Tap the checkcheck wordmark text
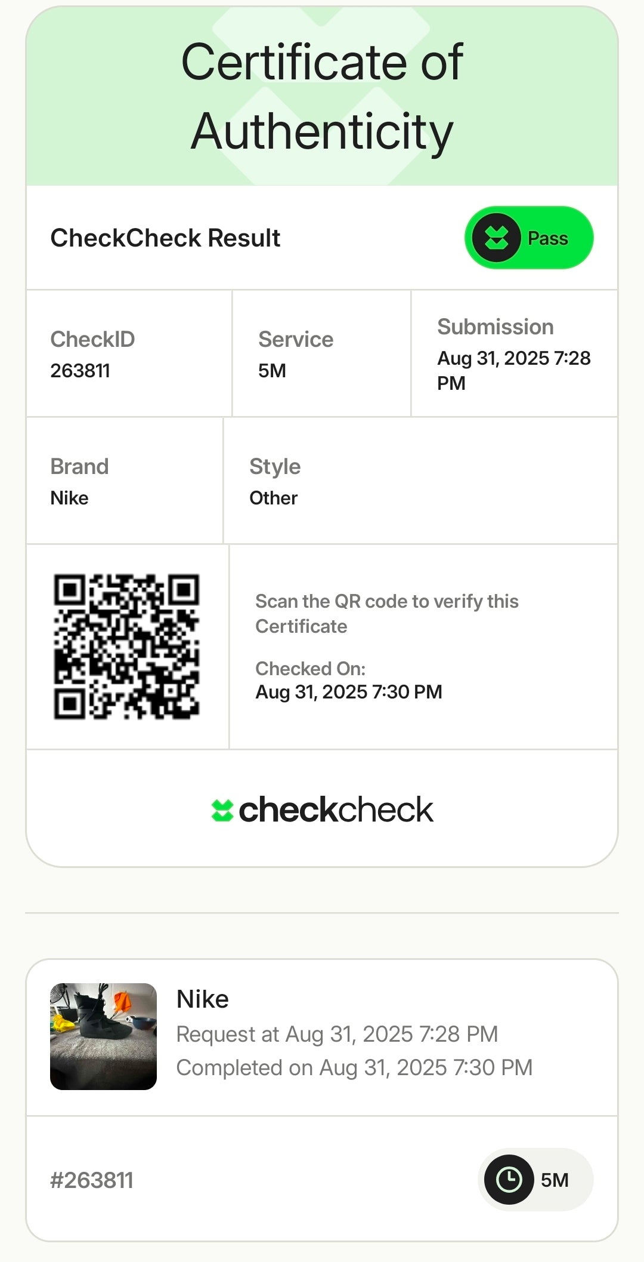The height and width of the screenshot is (1262, 644). pos(336,810)
